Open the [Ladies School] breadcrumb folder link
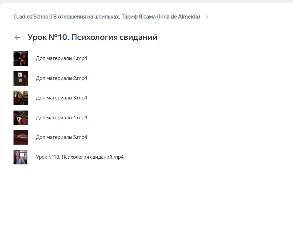Viewport: 293px width, 240px height. (x=33, y=17)
